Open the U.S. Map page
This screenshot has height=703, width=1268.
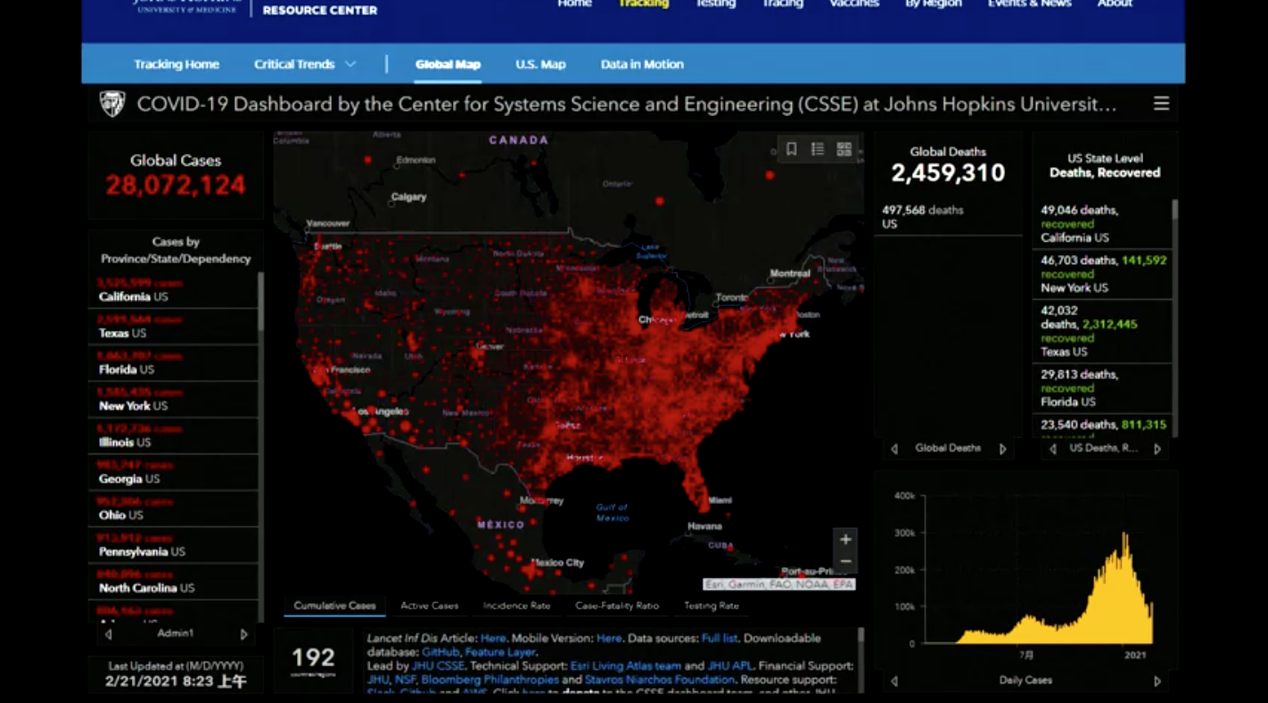point(540,64)
